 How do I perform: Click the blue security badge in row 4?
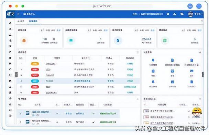35,81
